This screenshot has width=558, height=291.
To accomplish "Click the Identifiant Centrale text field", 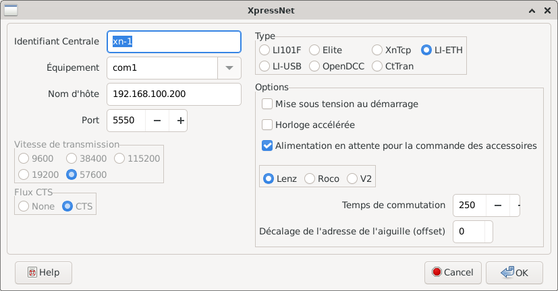I will click(173, 41).
